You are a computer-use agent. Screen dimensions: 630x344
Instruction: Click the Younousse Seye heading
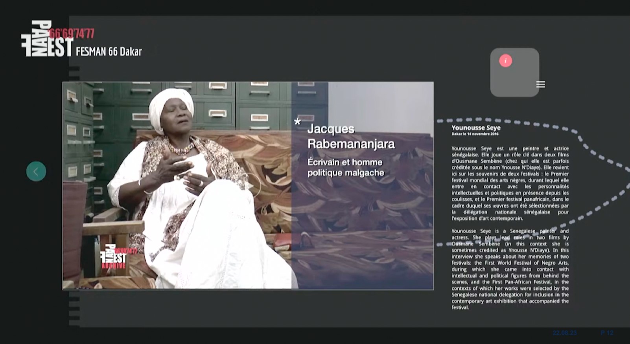click(476, 128)
